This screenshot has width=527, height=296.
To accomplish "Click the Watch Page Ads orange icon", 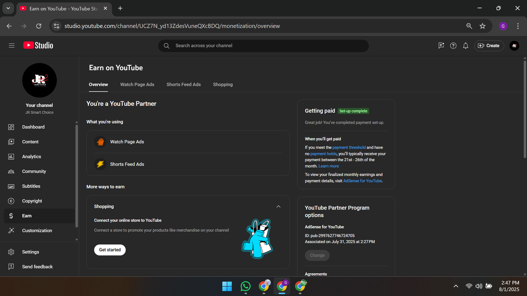I will click(100, 142).
